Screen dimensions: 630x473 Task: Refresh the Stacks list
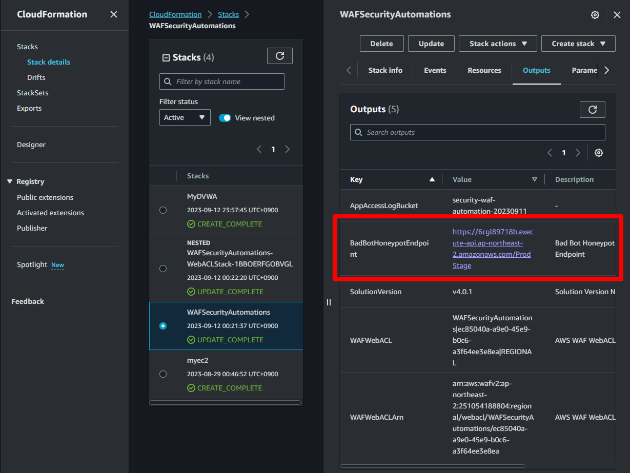280,56
